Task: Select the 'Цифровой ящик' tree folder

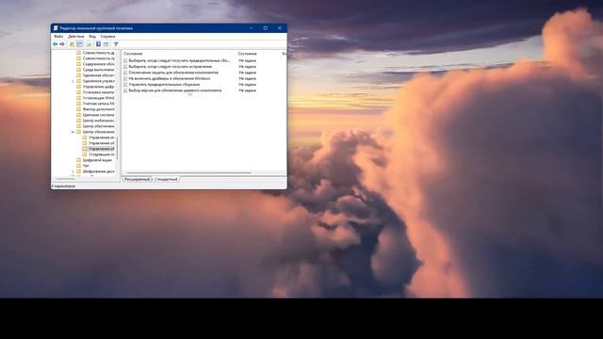Action: pyautogui.click(x=97, y=160)
